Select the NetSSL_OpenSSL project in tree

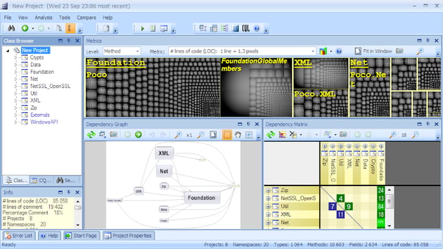(50, 86)
